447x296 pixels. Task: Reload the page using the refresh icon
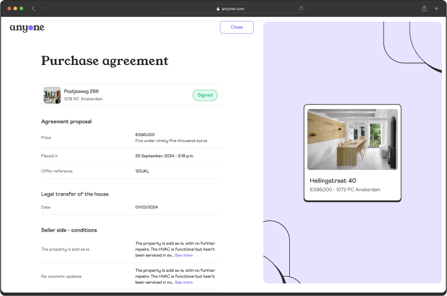pyautogui.click(x=301, y=8)
